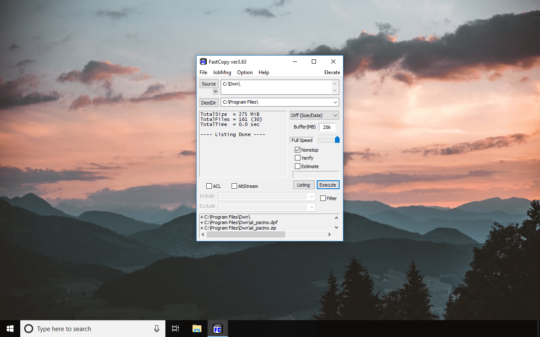
Task: Click the FastCopy taskbar icon
Action: coord(218,329)
